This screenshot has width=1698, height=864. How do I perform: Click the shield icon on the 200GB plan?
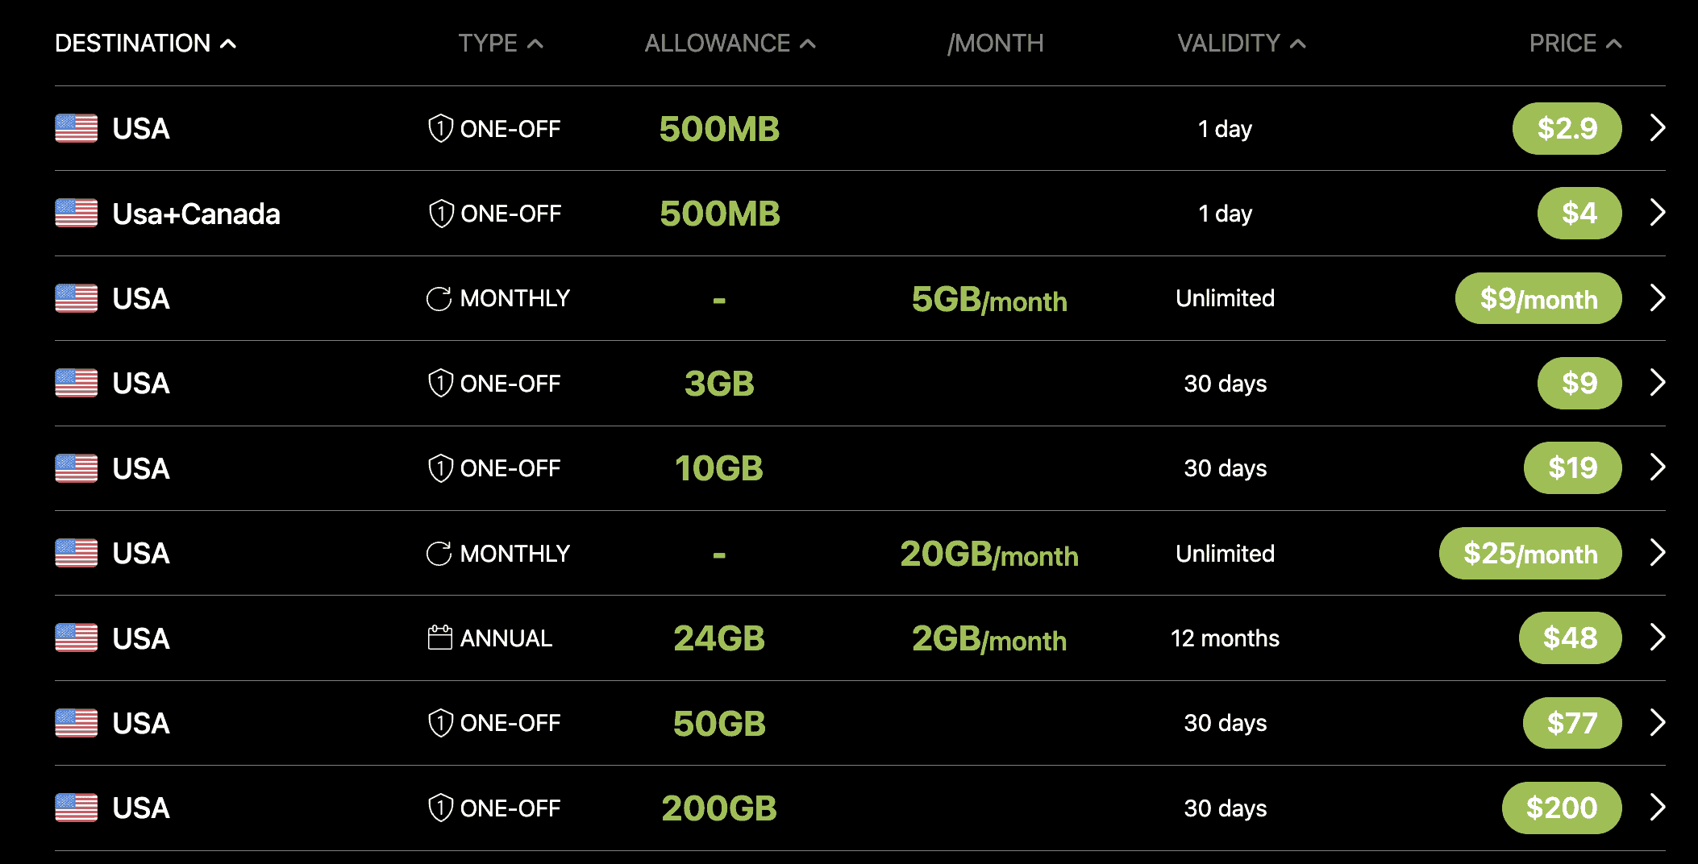pyautogui.click(x=440, y=808)
